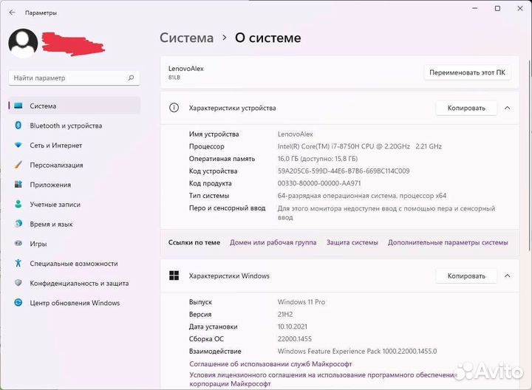Click the install date 10.10.2021
Viewport: 532px width, 390px height.
coord(293,326)
